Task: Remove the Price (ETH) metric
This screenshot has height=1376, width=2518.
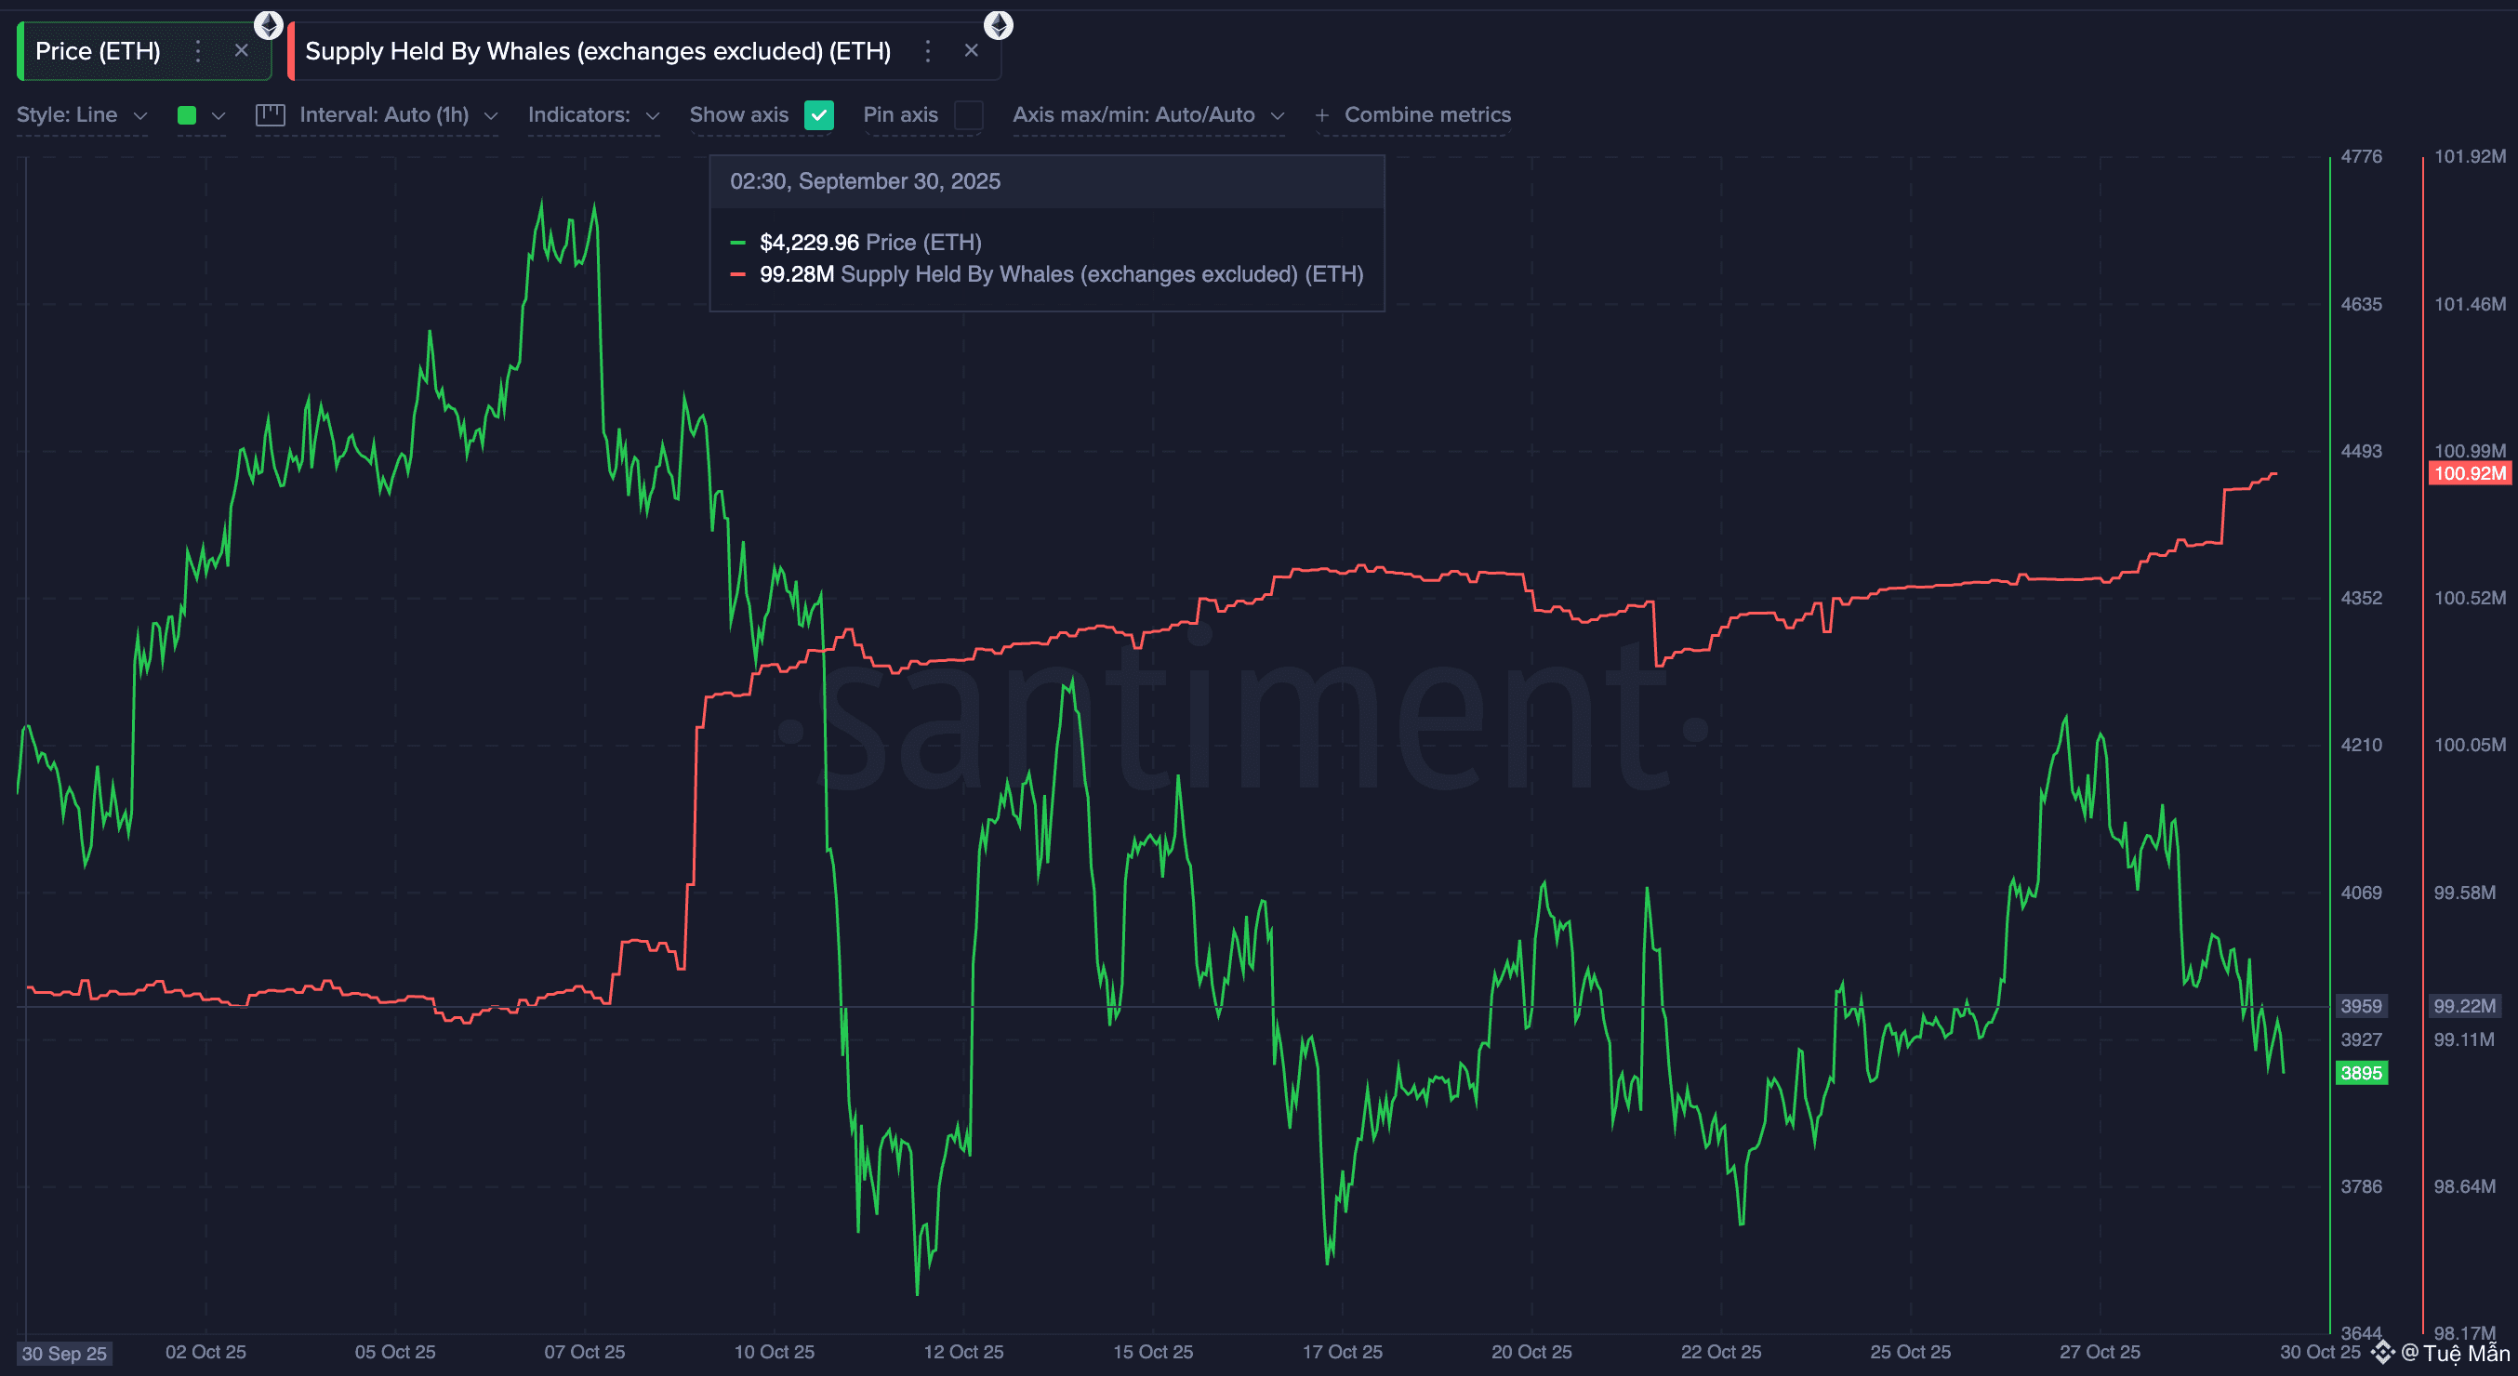Action: click(x=242, y=51)
